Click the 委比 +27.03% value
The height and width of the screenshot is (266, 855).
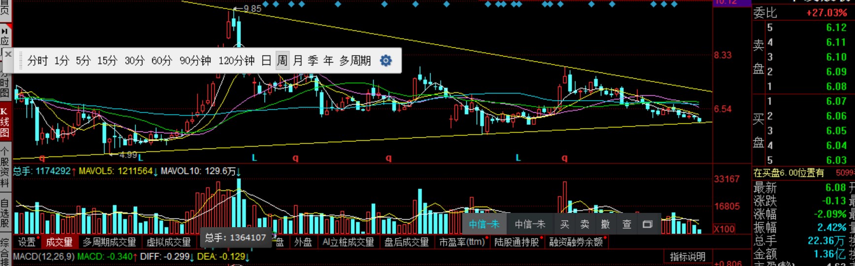pos(826,13)
